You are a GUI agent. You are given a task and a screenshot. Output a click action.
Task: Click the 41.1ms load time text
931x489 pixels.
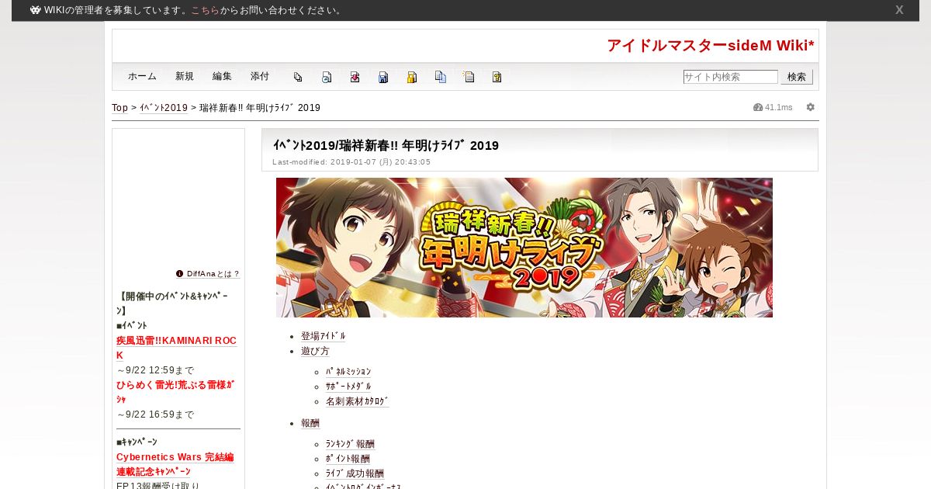[x=779, y=107]
